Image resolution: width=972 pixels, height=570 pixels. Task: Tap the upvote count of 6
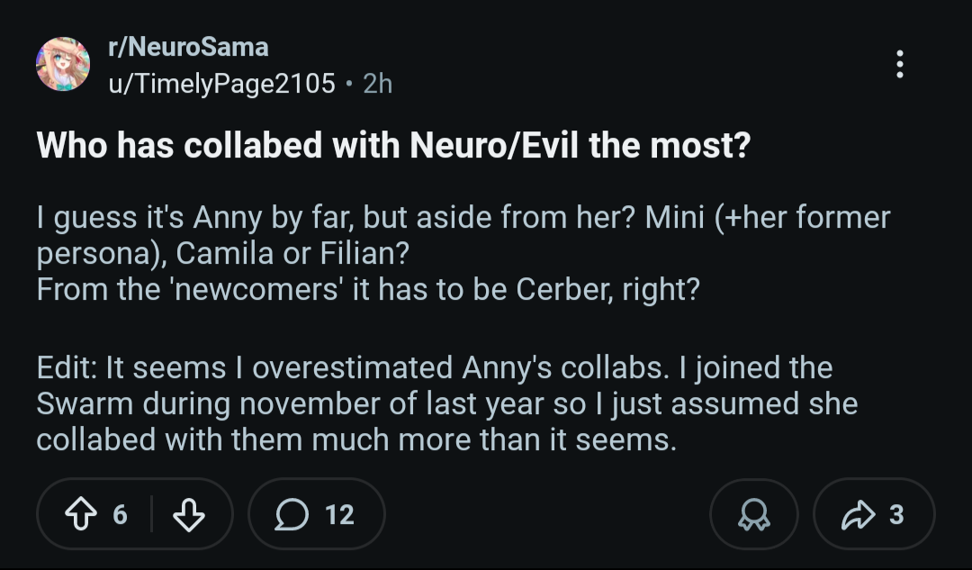click(x=120, y=514)
